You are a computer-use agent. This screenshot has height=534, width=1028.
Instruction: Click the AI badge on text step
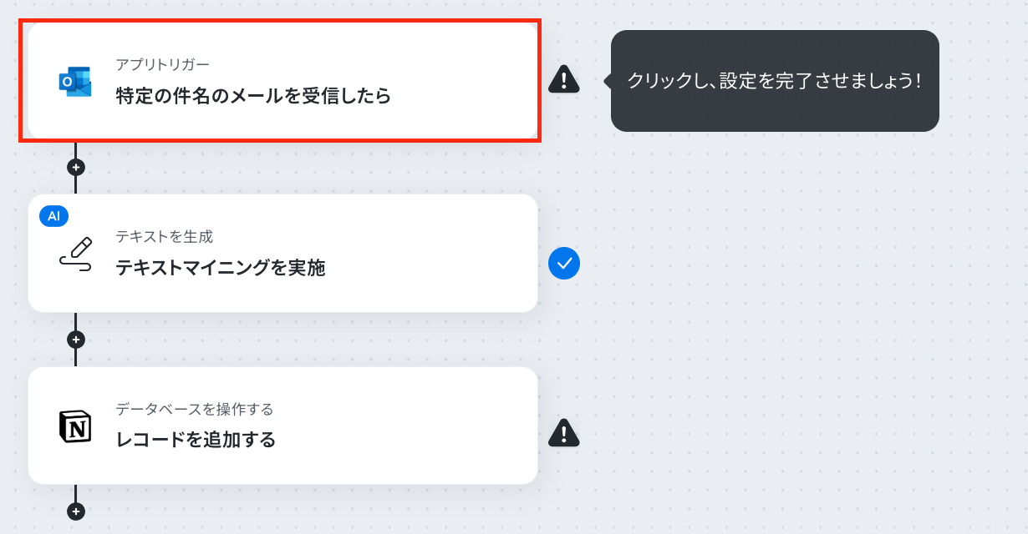click(x=53, y=216)
